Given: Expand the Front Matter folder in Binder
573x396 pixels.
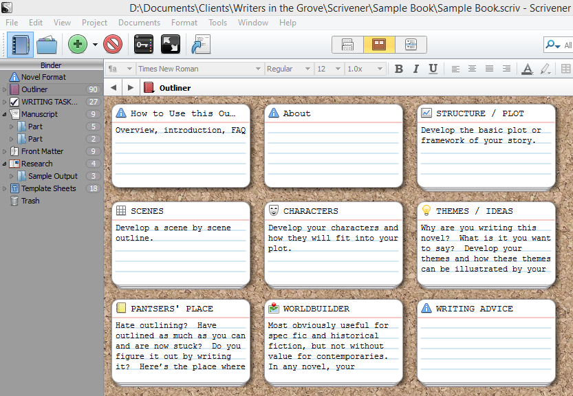Looking at the screenshot, I should click(5, 151).
